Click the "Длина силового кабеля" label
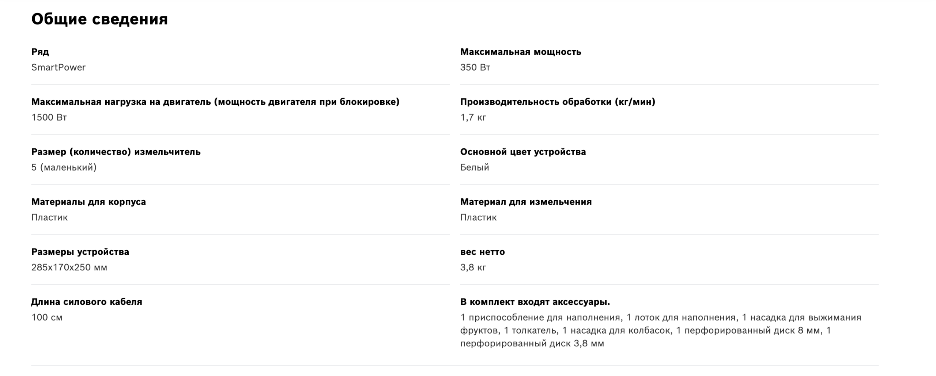This screenshot has width=936, height=376. click(x=87, y=302)
